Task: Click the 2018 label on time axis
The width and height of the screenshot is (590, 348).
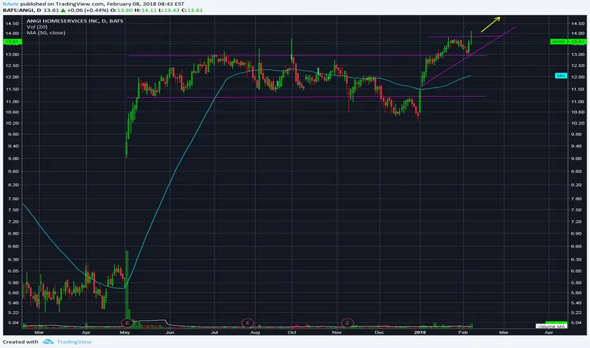Action: pyautogui.click(x=420, y=332)
